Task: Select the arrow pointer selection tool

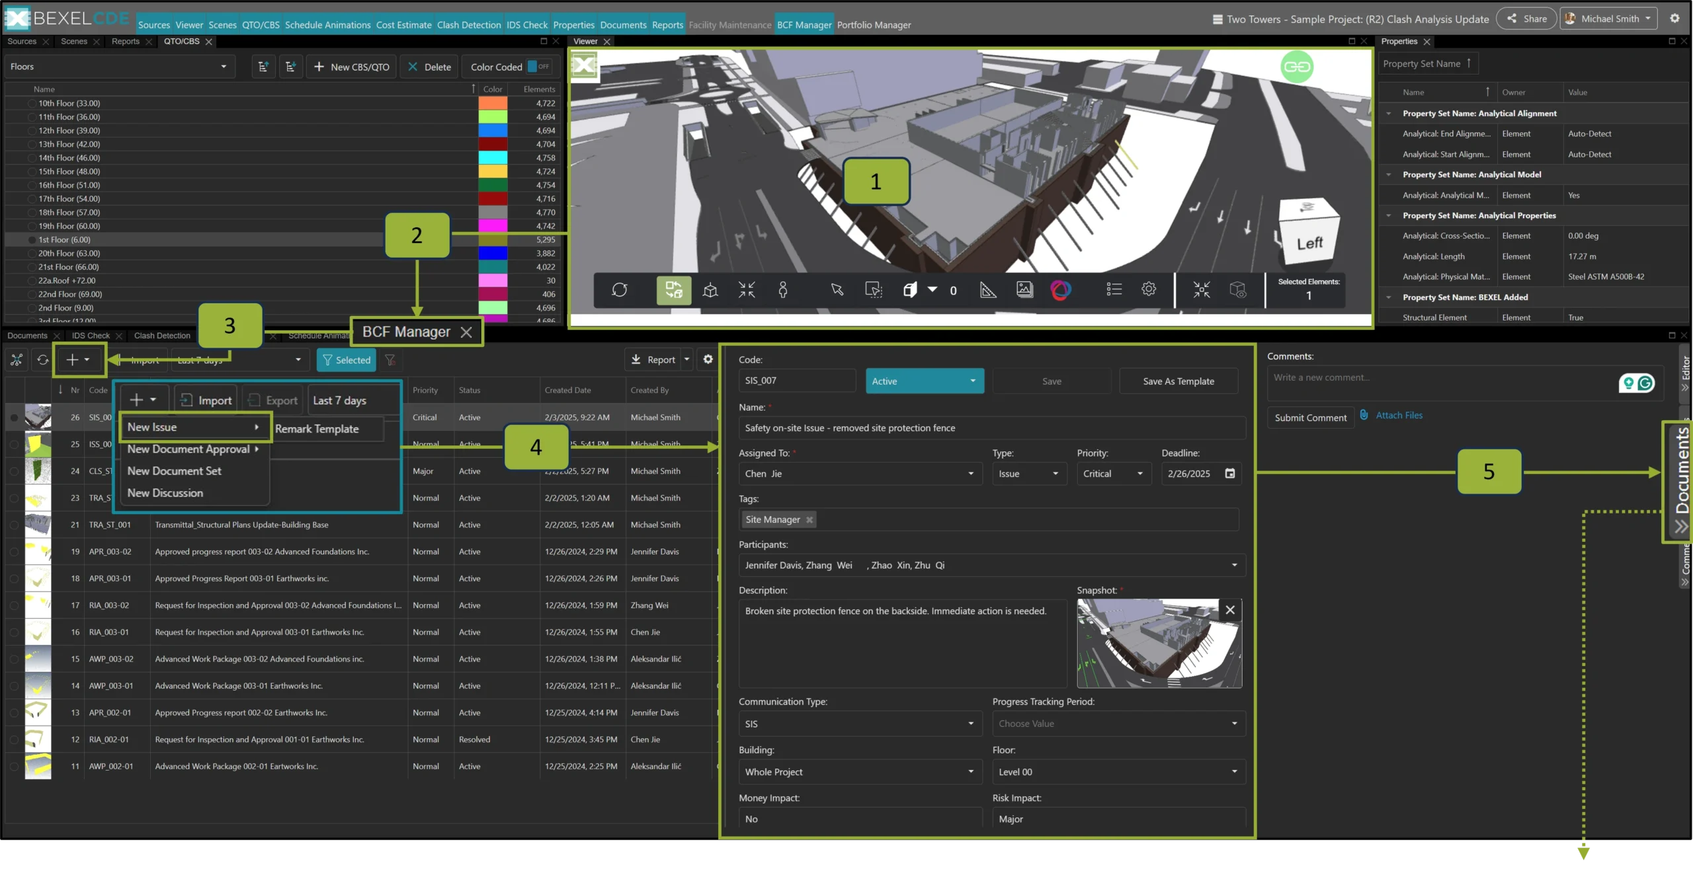Action: point(837,290)
